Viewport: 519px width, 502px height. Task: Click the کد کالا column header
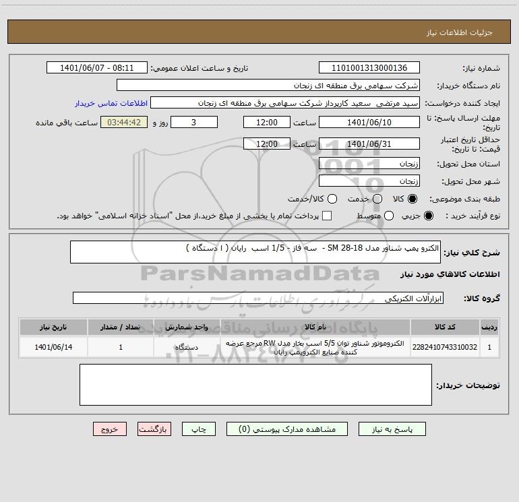point(445,327)
